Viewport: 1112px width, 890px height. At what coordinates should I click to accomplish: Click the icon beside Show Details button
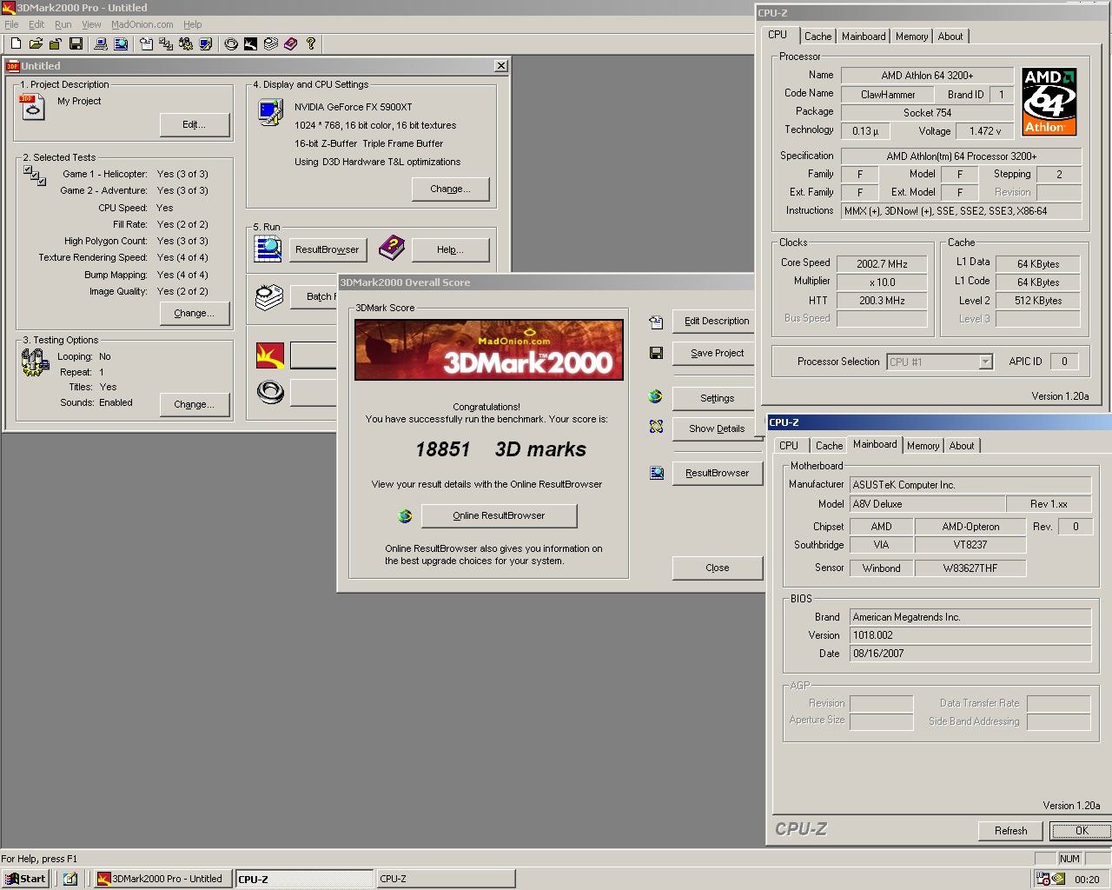pyautogui.click(x=656, y=427)
